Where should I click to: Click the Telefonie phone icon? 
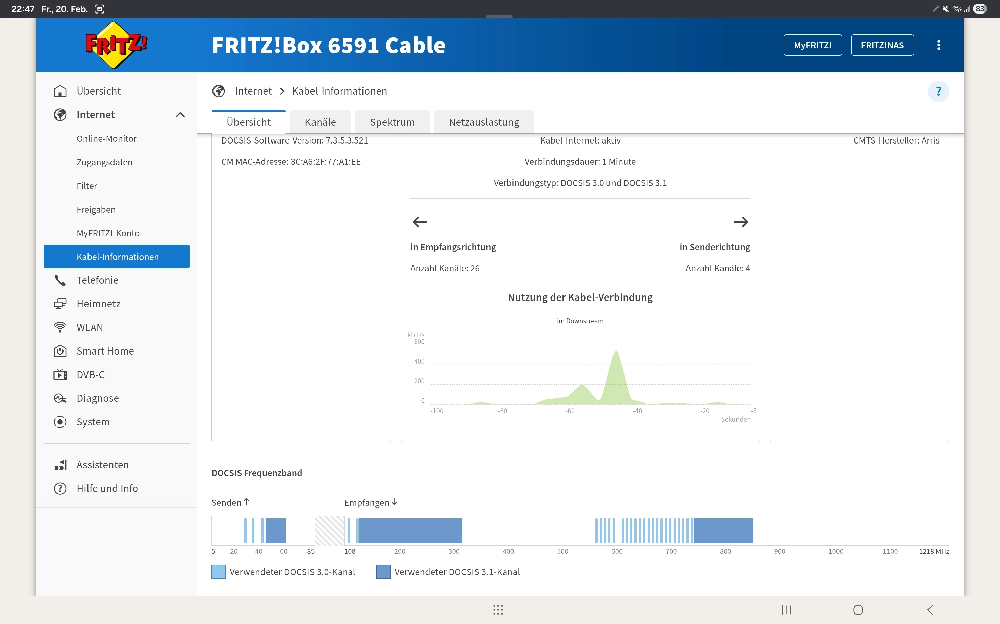pyautogui.click(x=60, y=280)
